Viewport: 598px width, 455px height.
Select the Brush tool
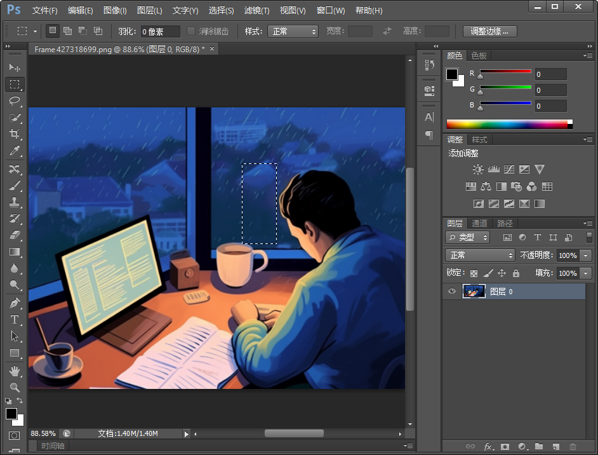15,186
